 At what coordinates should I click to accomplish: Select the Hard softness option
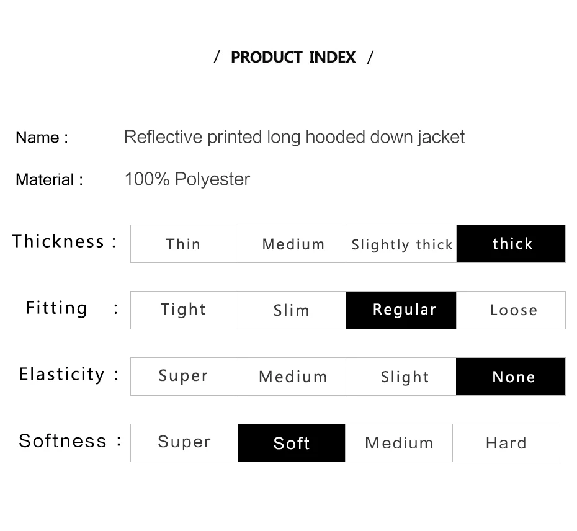click(506, 443)
